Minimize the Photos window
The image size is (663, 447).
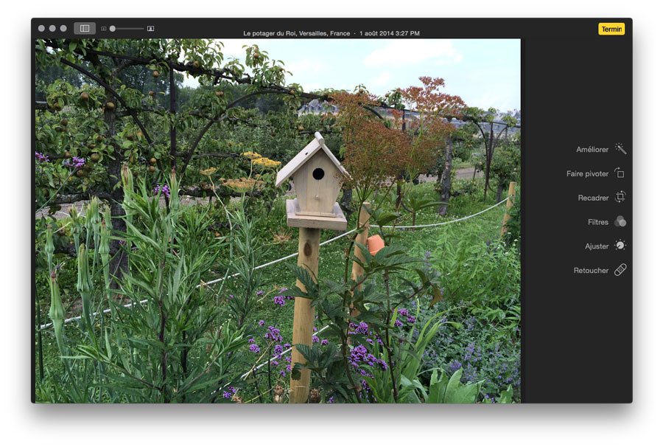(52, 28)
